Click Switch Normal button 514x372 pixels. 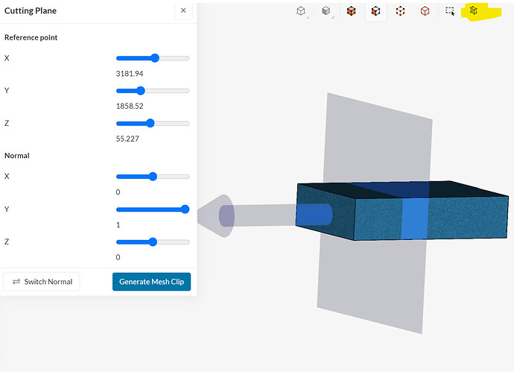pyautogui.click(x=42, y=282)
